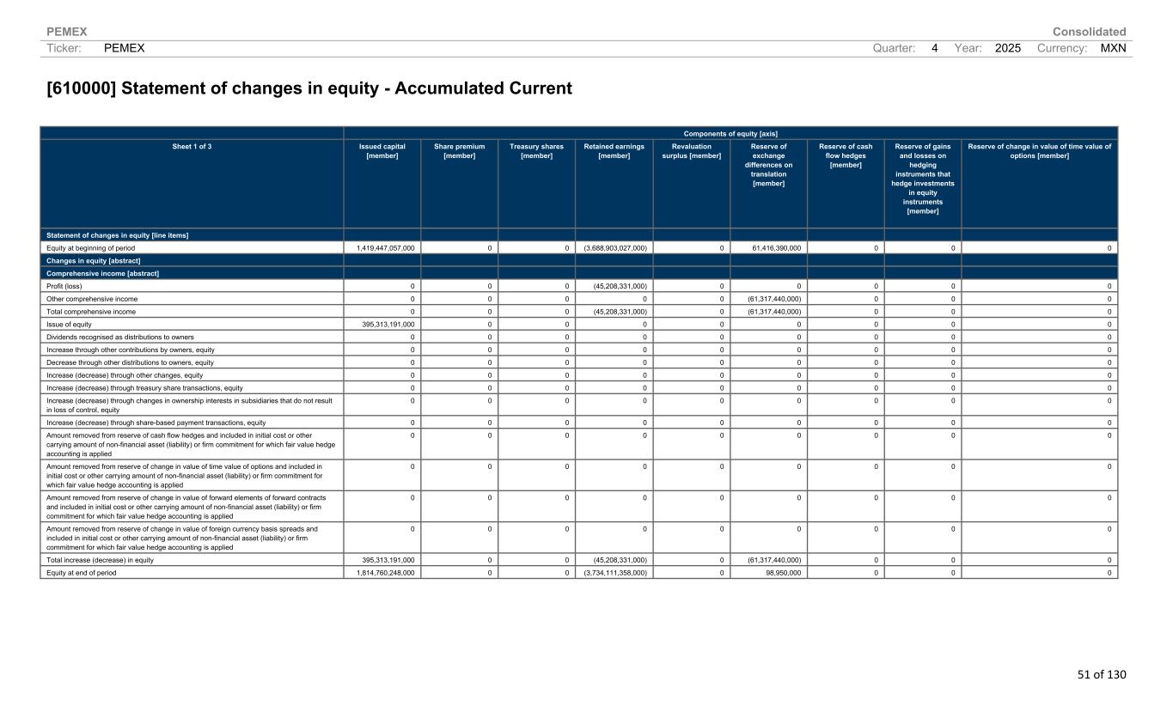Click the Revaluation surplus column header

(691, 151)
